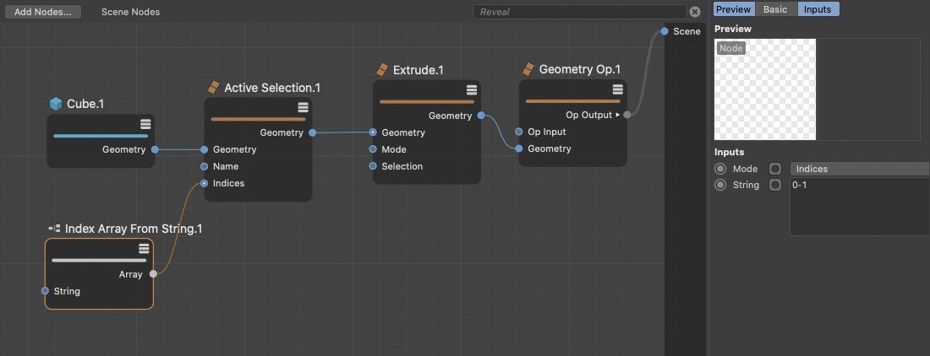Viewport: 930px width, 356px height.
Task: Open the Cube.1 node menu icon
Action: coord(145,124)
